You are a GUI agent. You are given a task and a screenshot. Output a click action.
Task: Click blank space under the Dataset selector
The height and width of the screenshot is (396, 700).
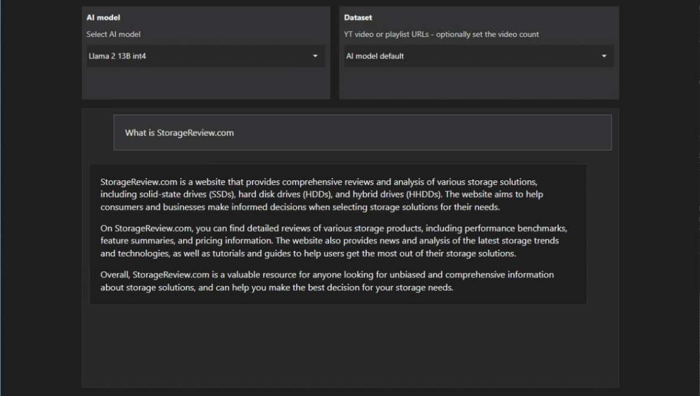click(479, 83)
